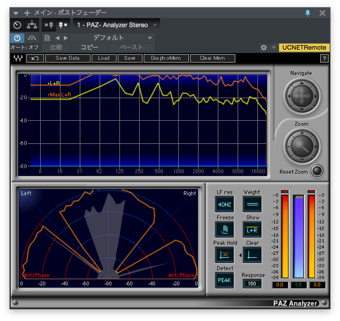Click the round dial icon left of routing

[17, 25]
